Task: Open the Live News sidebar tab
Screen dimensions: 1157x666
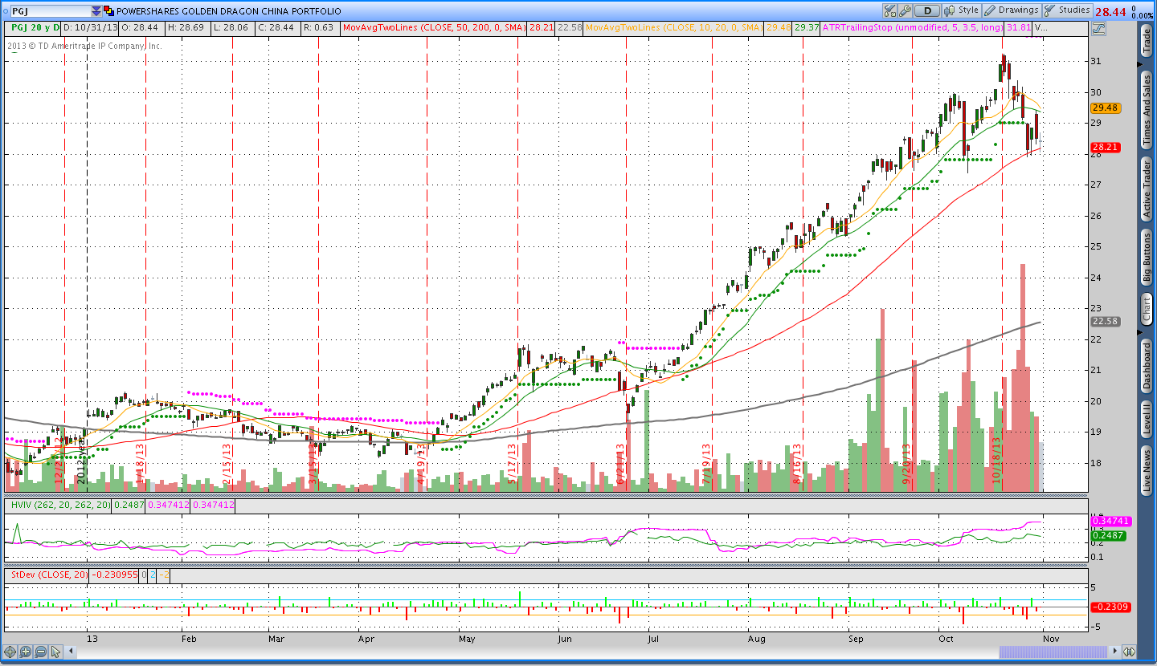Action: click(x=1147, y=472)
